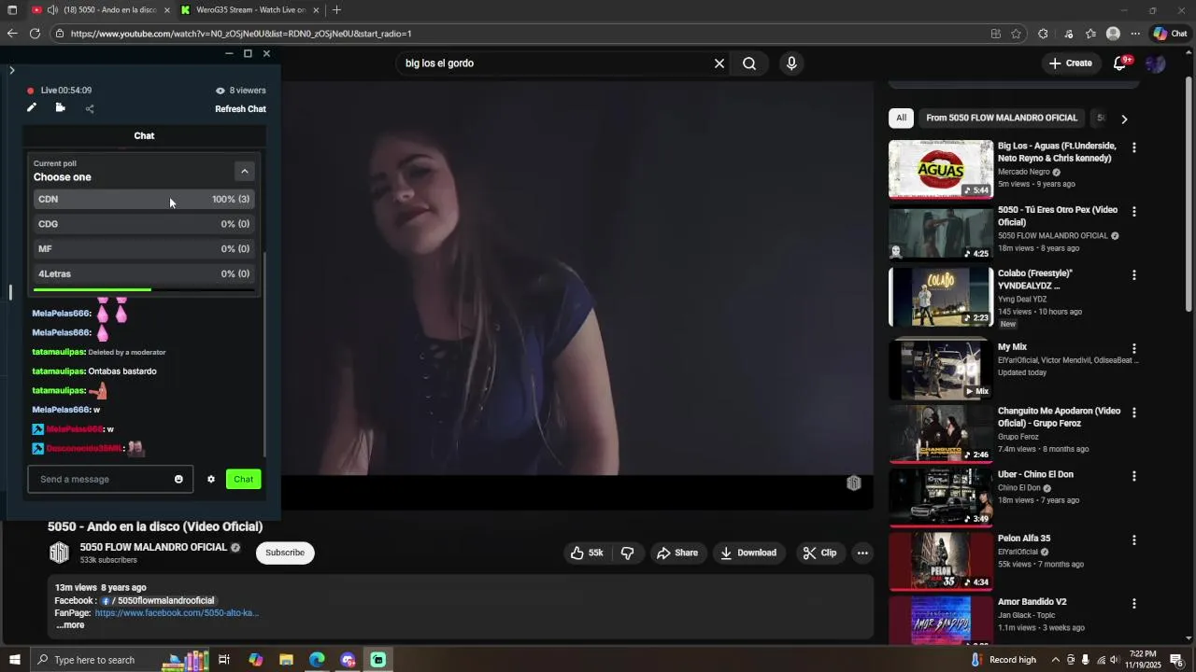This screenshot has height=672, width=1196.
Task: Click the share icon in chat popout
Action: (90, 109)
